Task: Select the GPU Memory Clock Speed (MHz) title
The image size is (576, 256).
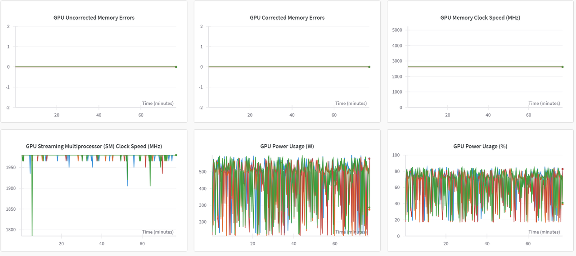Action: [480, 18]
